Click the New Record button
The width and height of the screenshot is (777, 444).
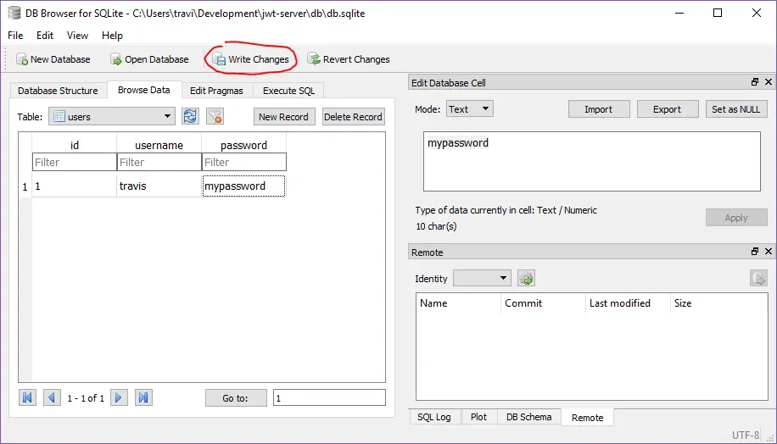[x=283, y=117]
